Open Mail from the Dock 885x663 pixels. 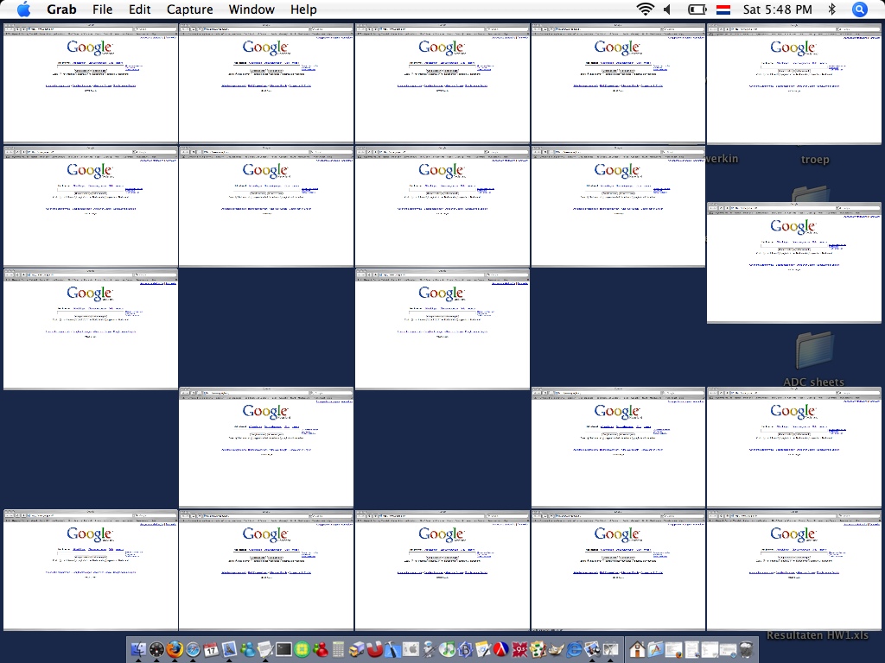pos(229,650)
